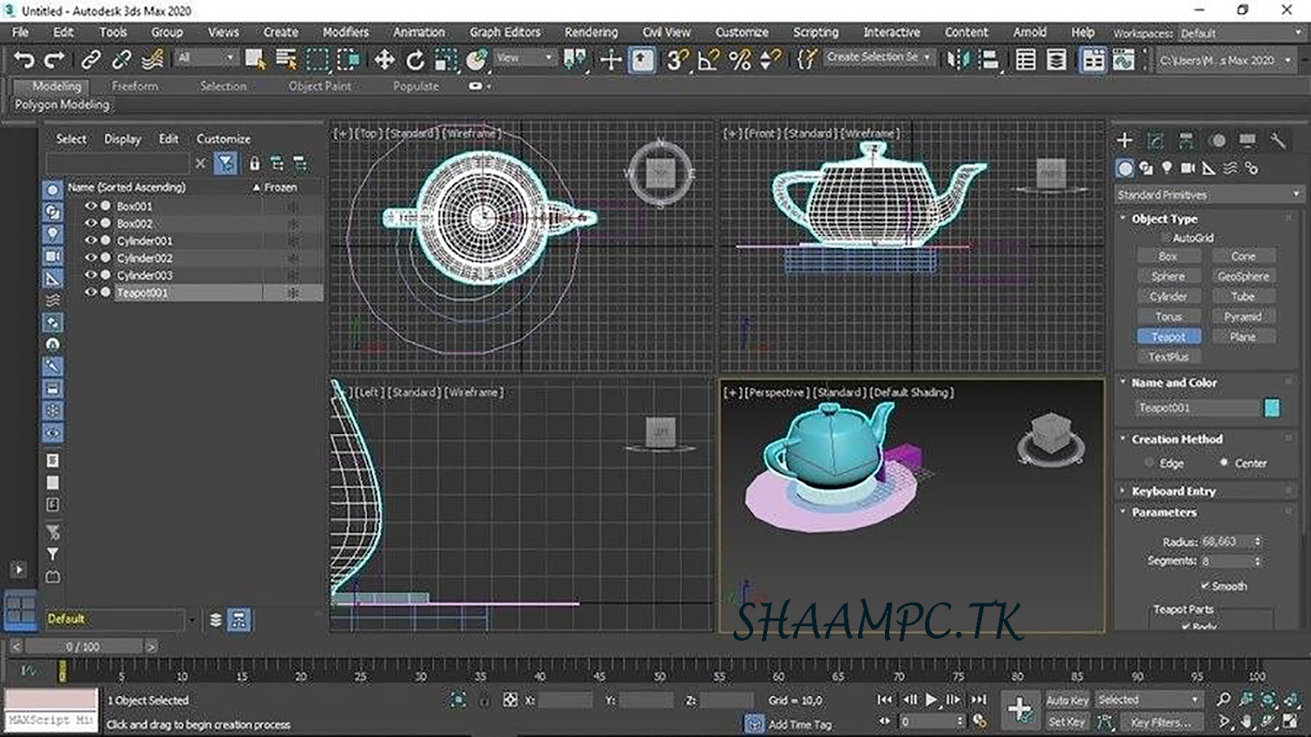Viewport: 1311px width, 737px height.
Task: Jump to the end of the animation
Action: (x=978, y=700)
